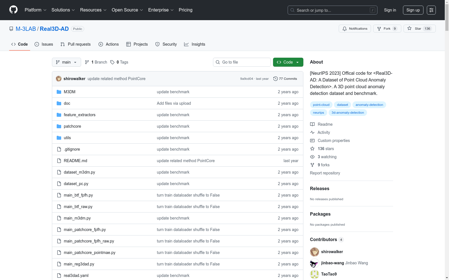Click the history clock icon beside 77 Commits

276,79
